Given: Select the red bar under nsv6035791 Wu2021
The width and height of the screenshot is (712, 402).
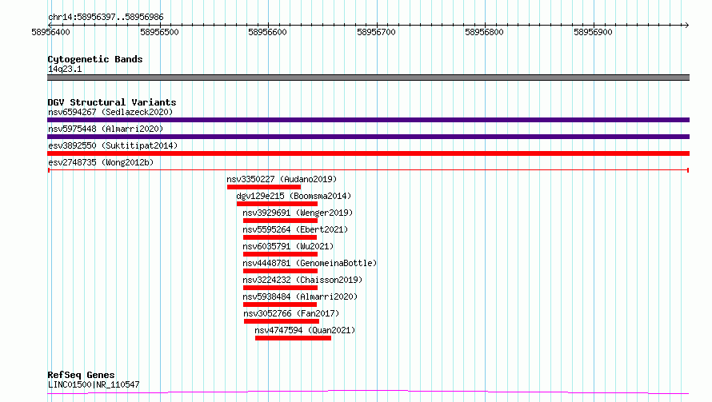Looking at the screenshot, I should pyautogui.click(x=280, y=254).
